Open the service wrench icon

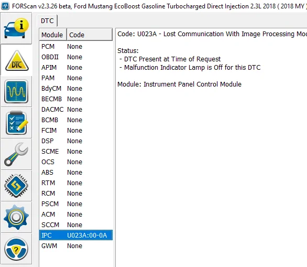[16, 154]
